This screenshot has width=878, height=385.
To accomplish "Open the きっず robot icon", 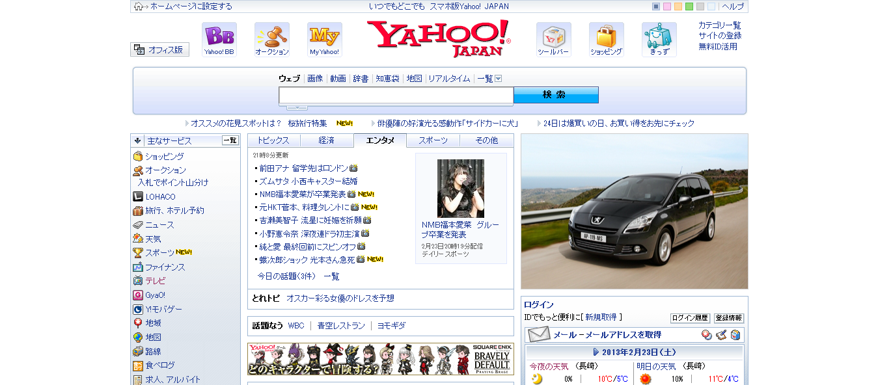I will [659, 40].
